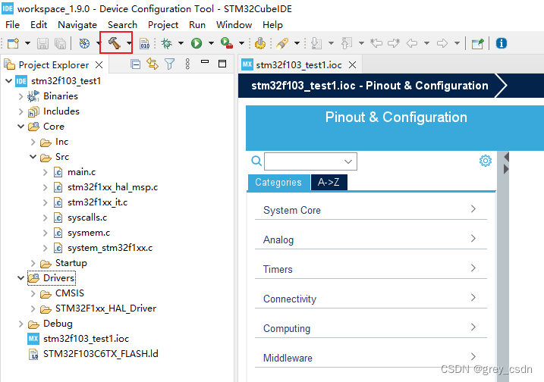Open the Project menu
Viewport: 544px width, 382px height.
tap(163, 25)
